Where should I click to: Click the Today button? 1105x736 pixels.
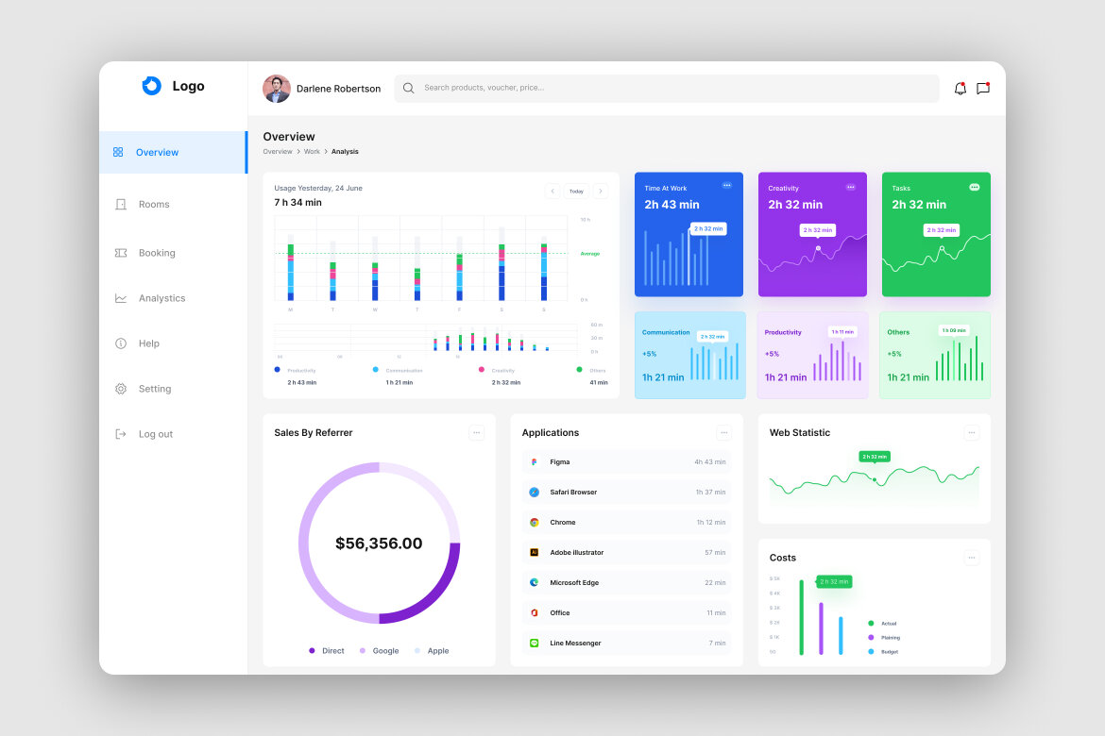pos(576,191)
